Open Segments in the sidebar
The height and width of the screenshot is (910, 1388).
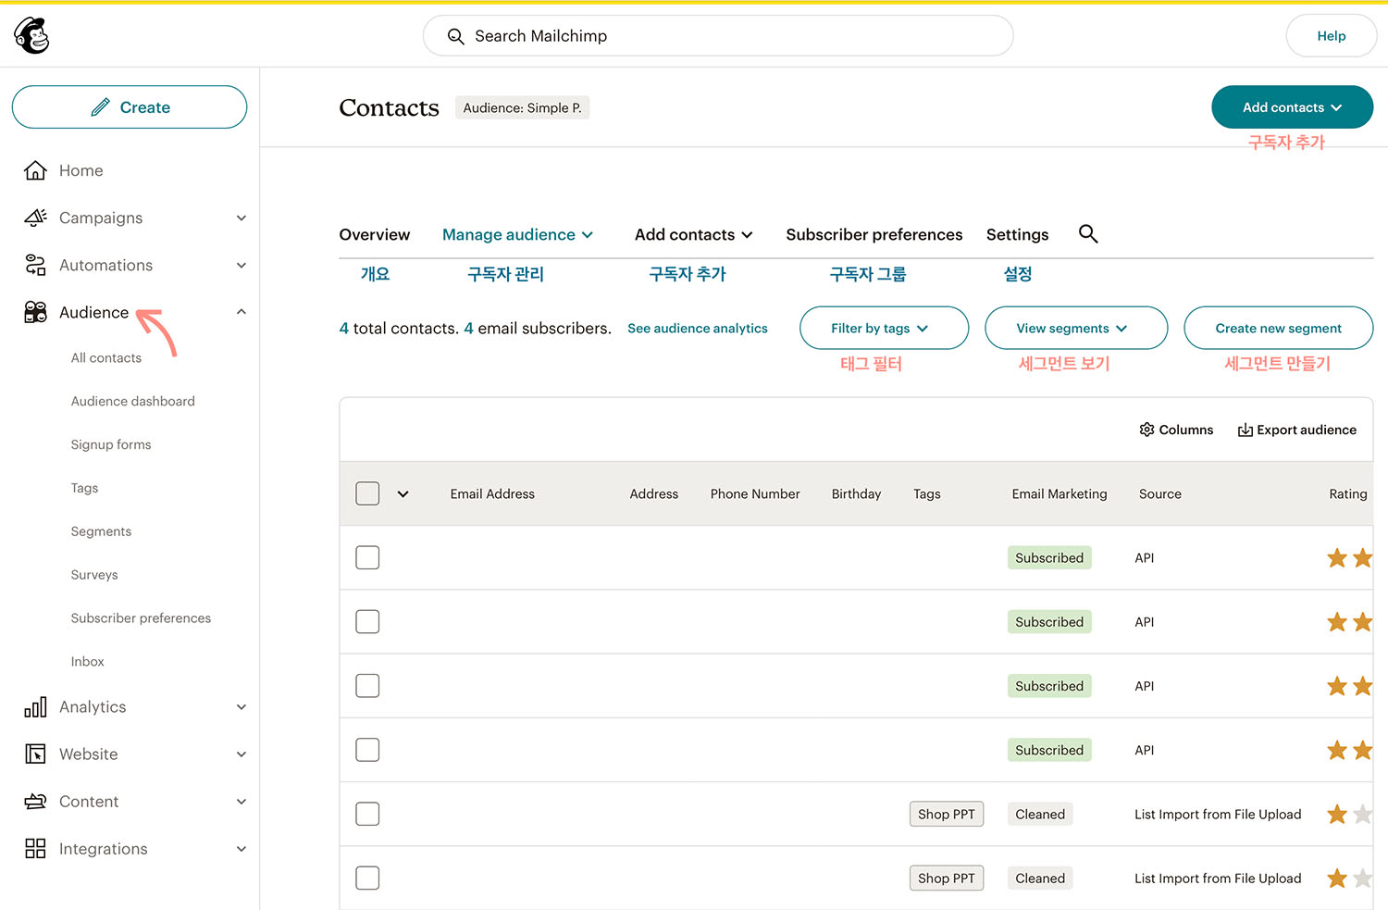coord(101,531)
